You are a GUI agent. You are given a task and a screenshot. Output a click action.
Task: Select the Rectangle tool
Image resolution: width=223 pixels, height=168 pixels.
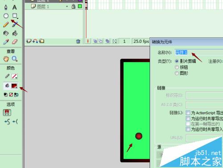point(15,16)
